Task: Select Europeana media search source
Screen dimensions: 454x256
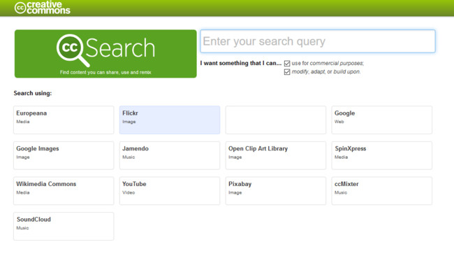Action: 64,120
